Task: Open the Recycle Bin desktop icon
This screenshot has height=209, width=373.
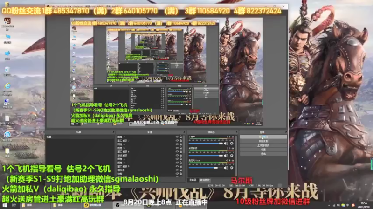Action: tap(7, 71)
